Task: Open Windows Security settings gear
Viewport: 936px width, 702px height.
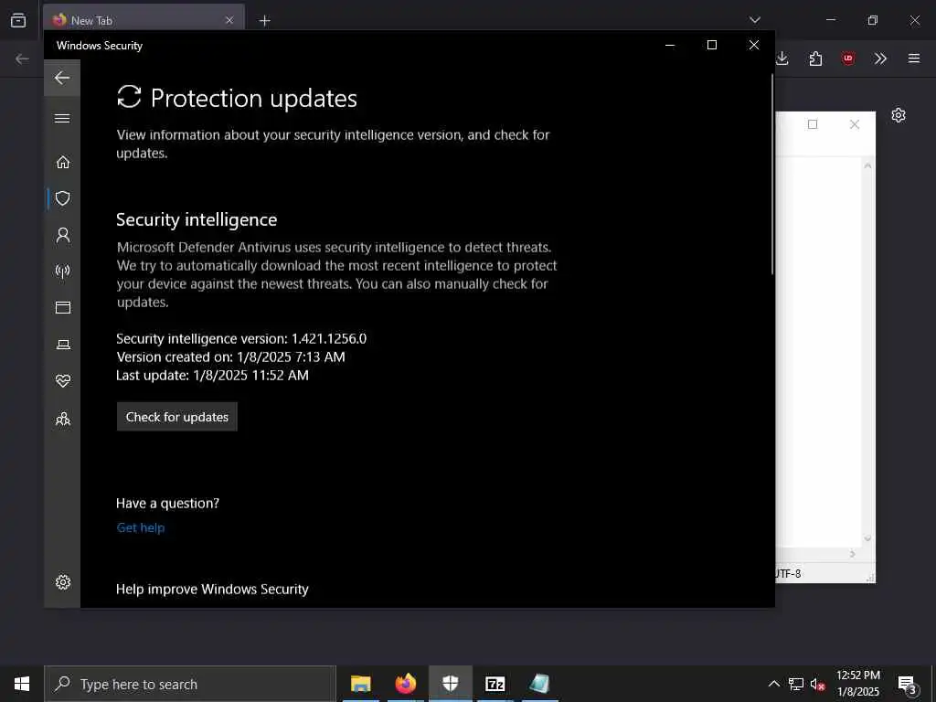Action: coord(63,582)
